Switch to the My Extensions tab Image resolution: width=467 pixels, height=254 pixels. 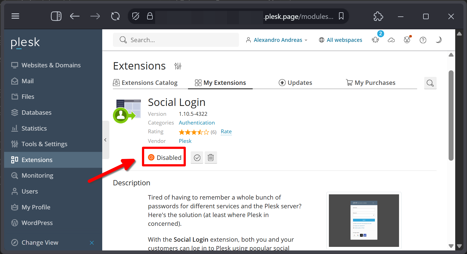(x=220, y=83)
